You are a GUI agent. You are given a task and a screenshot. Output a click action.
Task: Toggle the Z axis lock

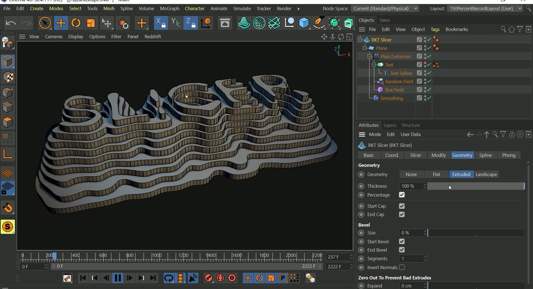(190, 23)
